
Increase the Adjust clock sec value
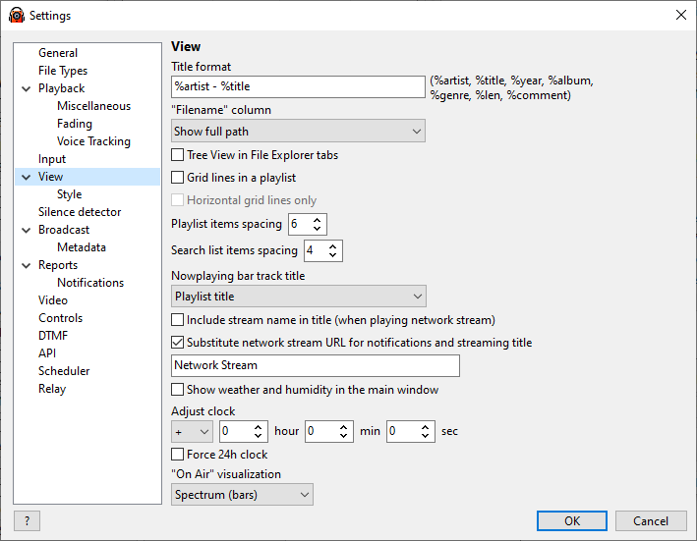425,427
